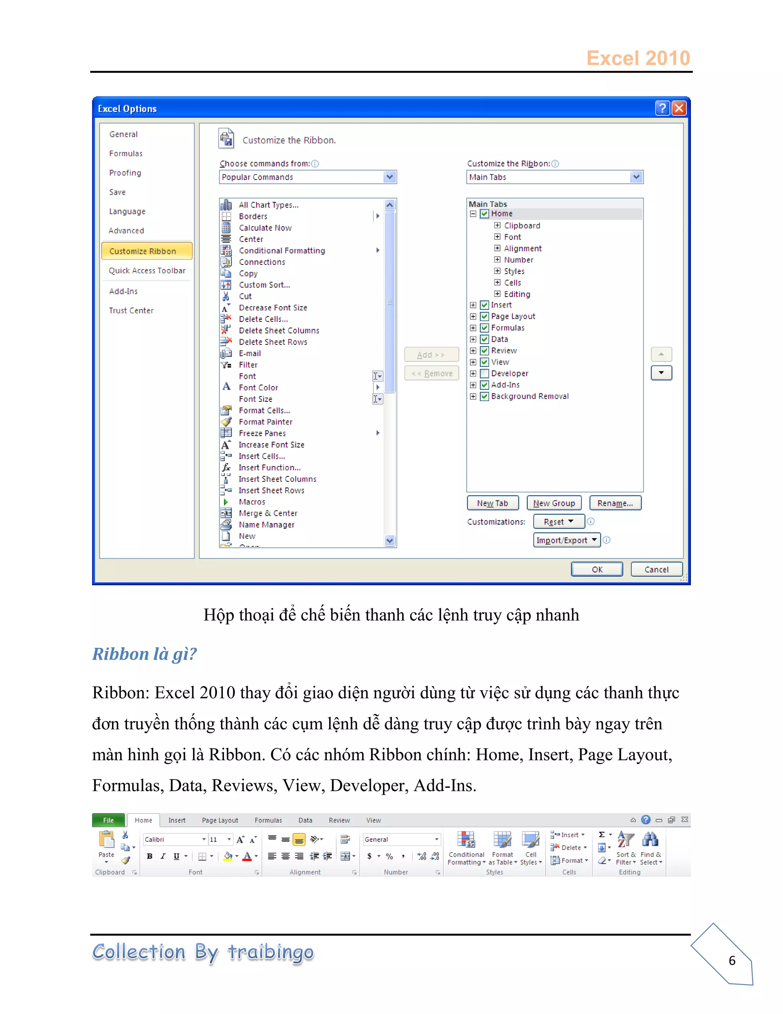Expand the Alignment group node
783x1014 pixels.
(x=497, y=248)
